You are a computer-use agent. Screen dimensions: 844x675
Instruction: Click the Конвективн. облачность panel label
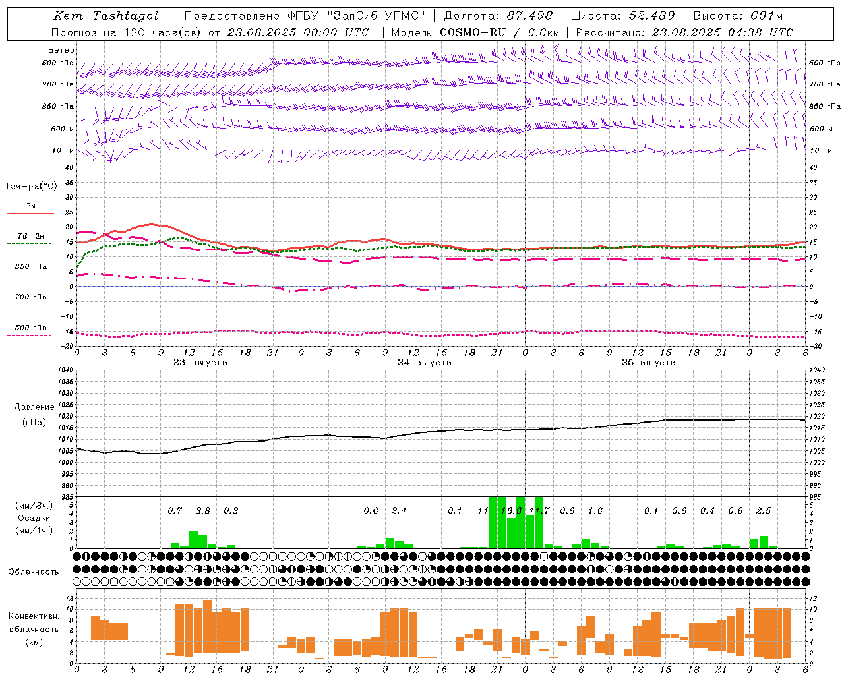coord(34,622)
